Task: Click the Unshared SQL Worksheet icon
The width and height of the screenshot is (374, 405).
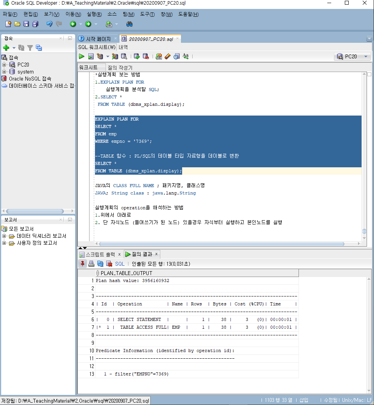Action: coord(159,56)
